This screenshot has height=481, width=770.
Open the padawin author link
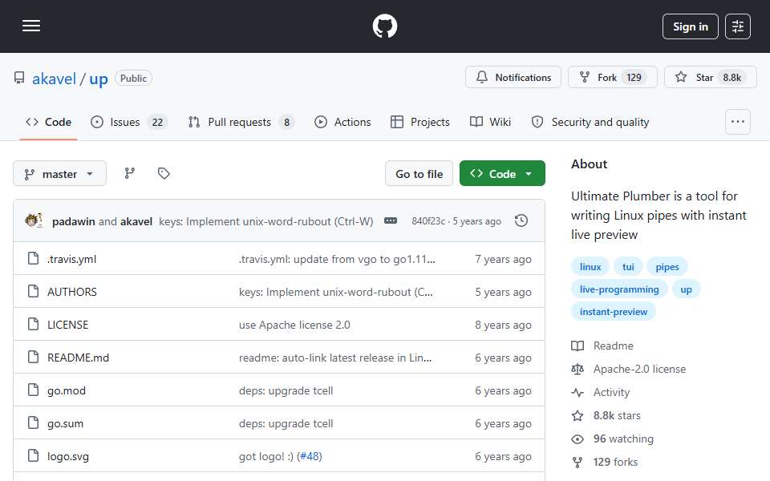tap(74, 222)
